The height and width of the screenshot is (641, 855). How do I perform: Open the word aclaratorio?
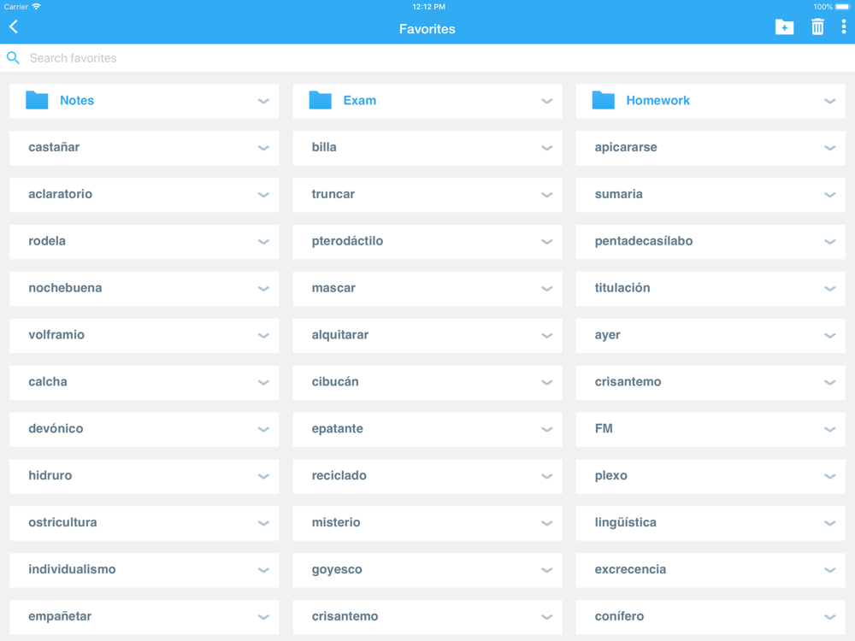61,194
